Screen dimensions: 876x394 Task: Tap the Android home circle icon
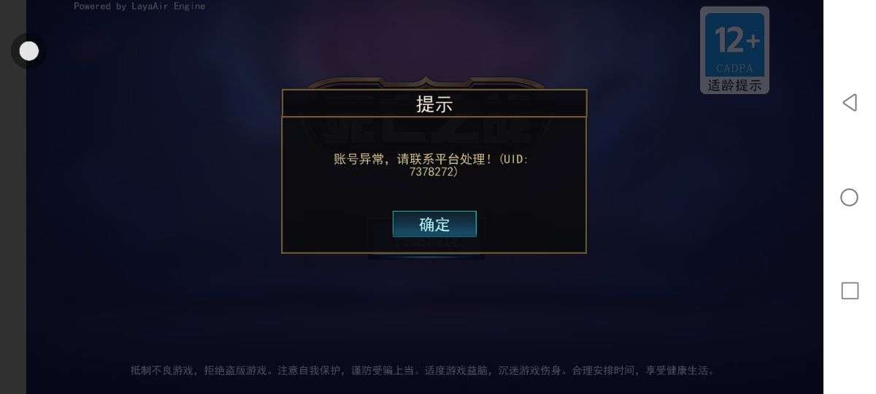pos(849,197)
